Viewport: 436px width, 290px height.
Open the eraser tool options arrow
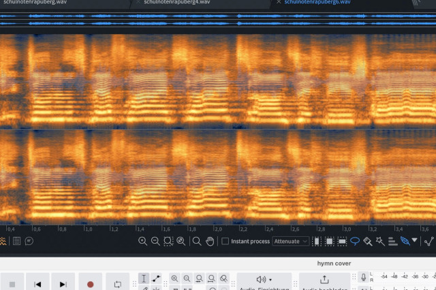414,240
